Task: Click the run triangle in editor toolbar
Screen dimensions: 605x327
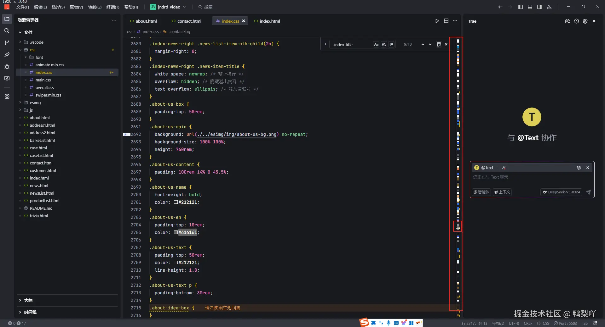Action: [437, 21]
